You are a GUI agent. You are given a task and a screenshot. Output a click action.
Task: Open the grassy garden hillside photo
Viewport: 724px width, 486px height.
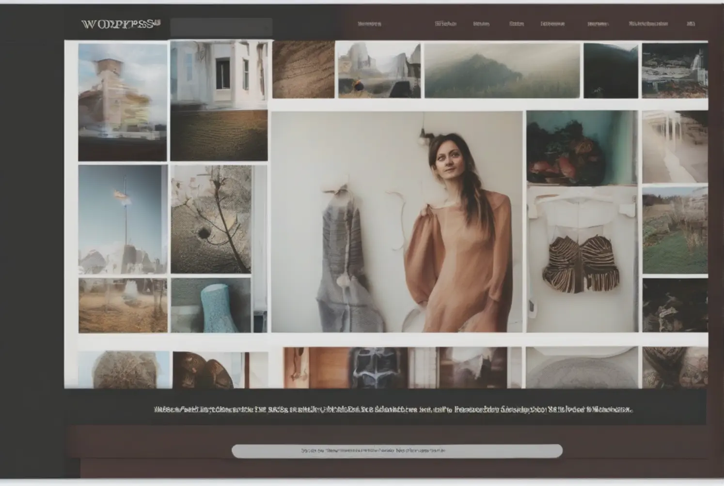click(x=675, y=230)
